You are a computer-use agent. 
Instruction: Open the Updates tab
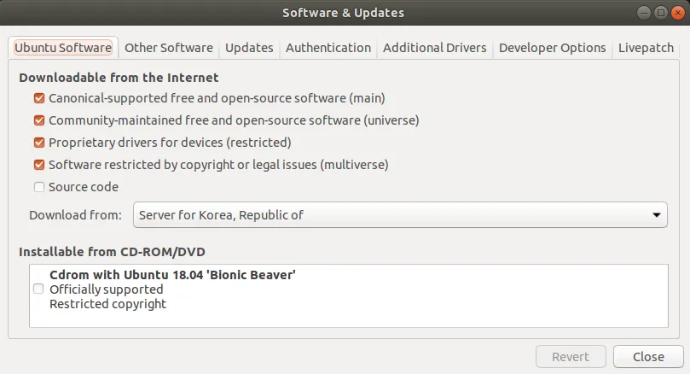coord(249,48)
